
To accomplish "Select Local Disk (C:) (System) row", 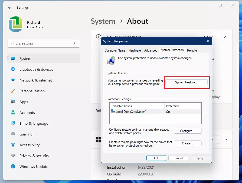I will 155,112.
